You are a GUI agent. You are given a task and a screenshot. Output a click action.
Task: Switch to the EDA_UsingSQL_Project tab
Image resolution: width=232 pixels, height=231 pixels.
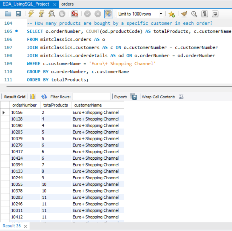pyautogui.click(x=26, y=4)
